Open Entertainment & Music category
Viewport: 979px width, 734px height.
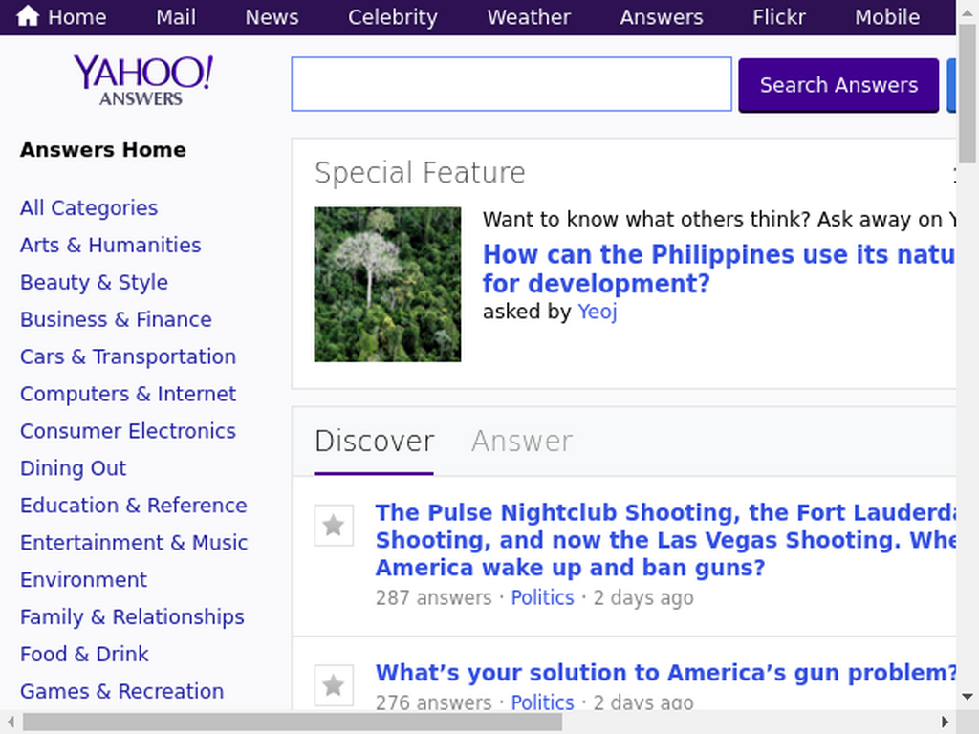[x=134, y=543]
